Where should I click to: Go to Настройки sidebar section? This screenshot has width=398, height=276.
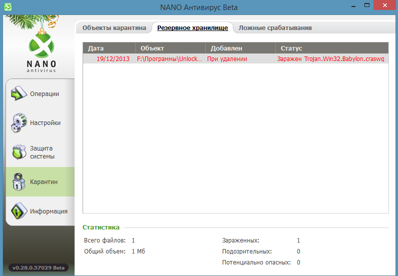[45, 123]
